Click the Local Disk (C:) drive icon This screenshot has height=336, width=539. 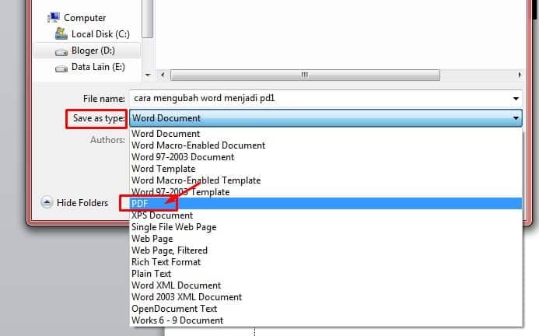[61, 33]
